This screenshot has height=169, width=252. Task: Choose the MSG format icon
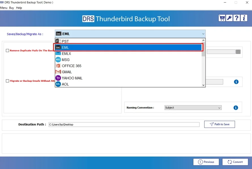point(58,59)
